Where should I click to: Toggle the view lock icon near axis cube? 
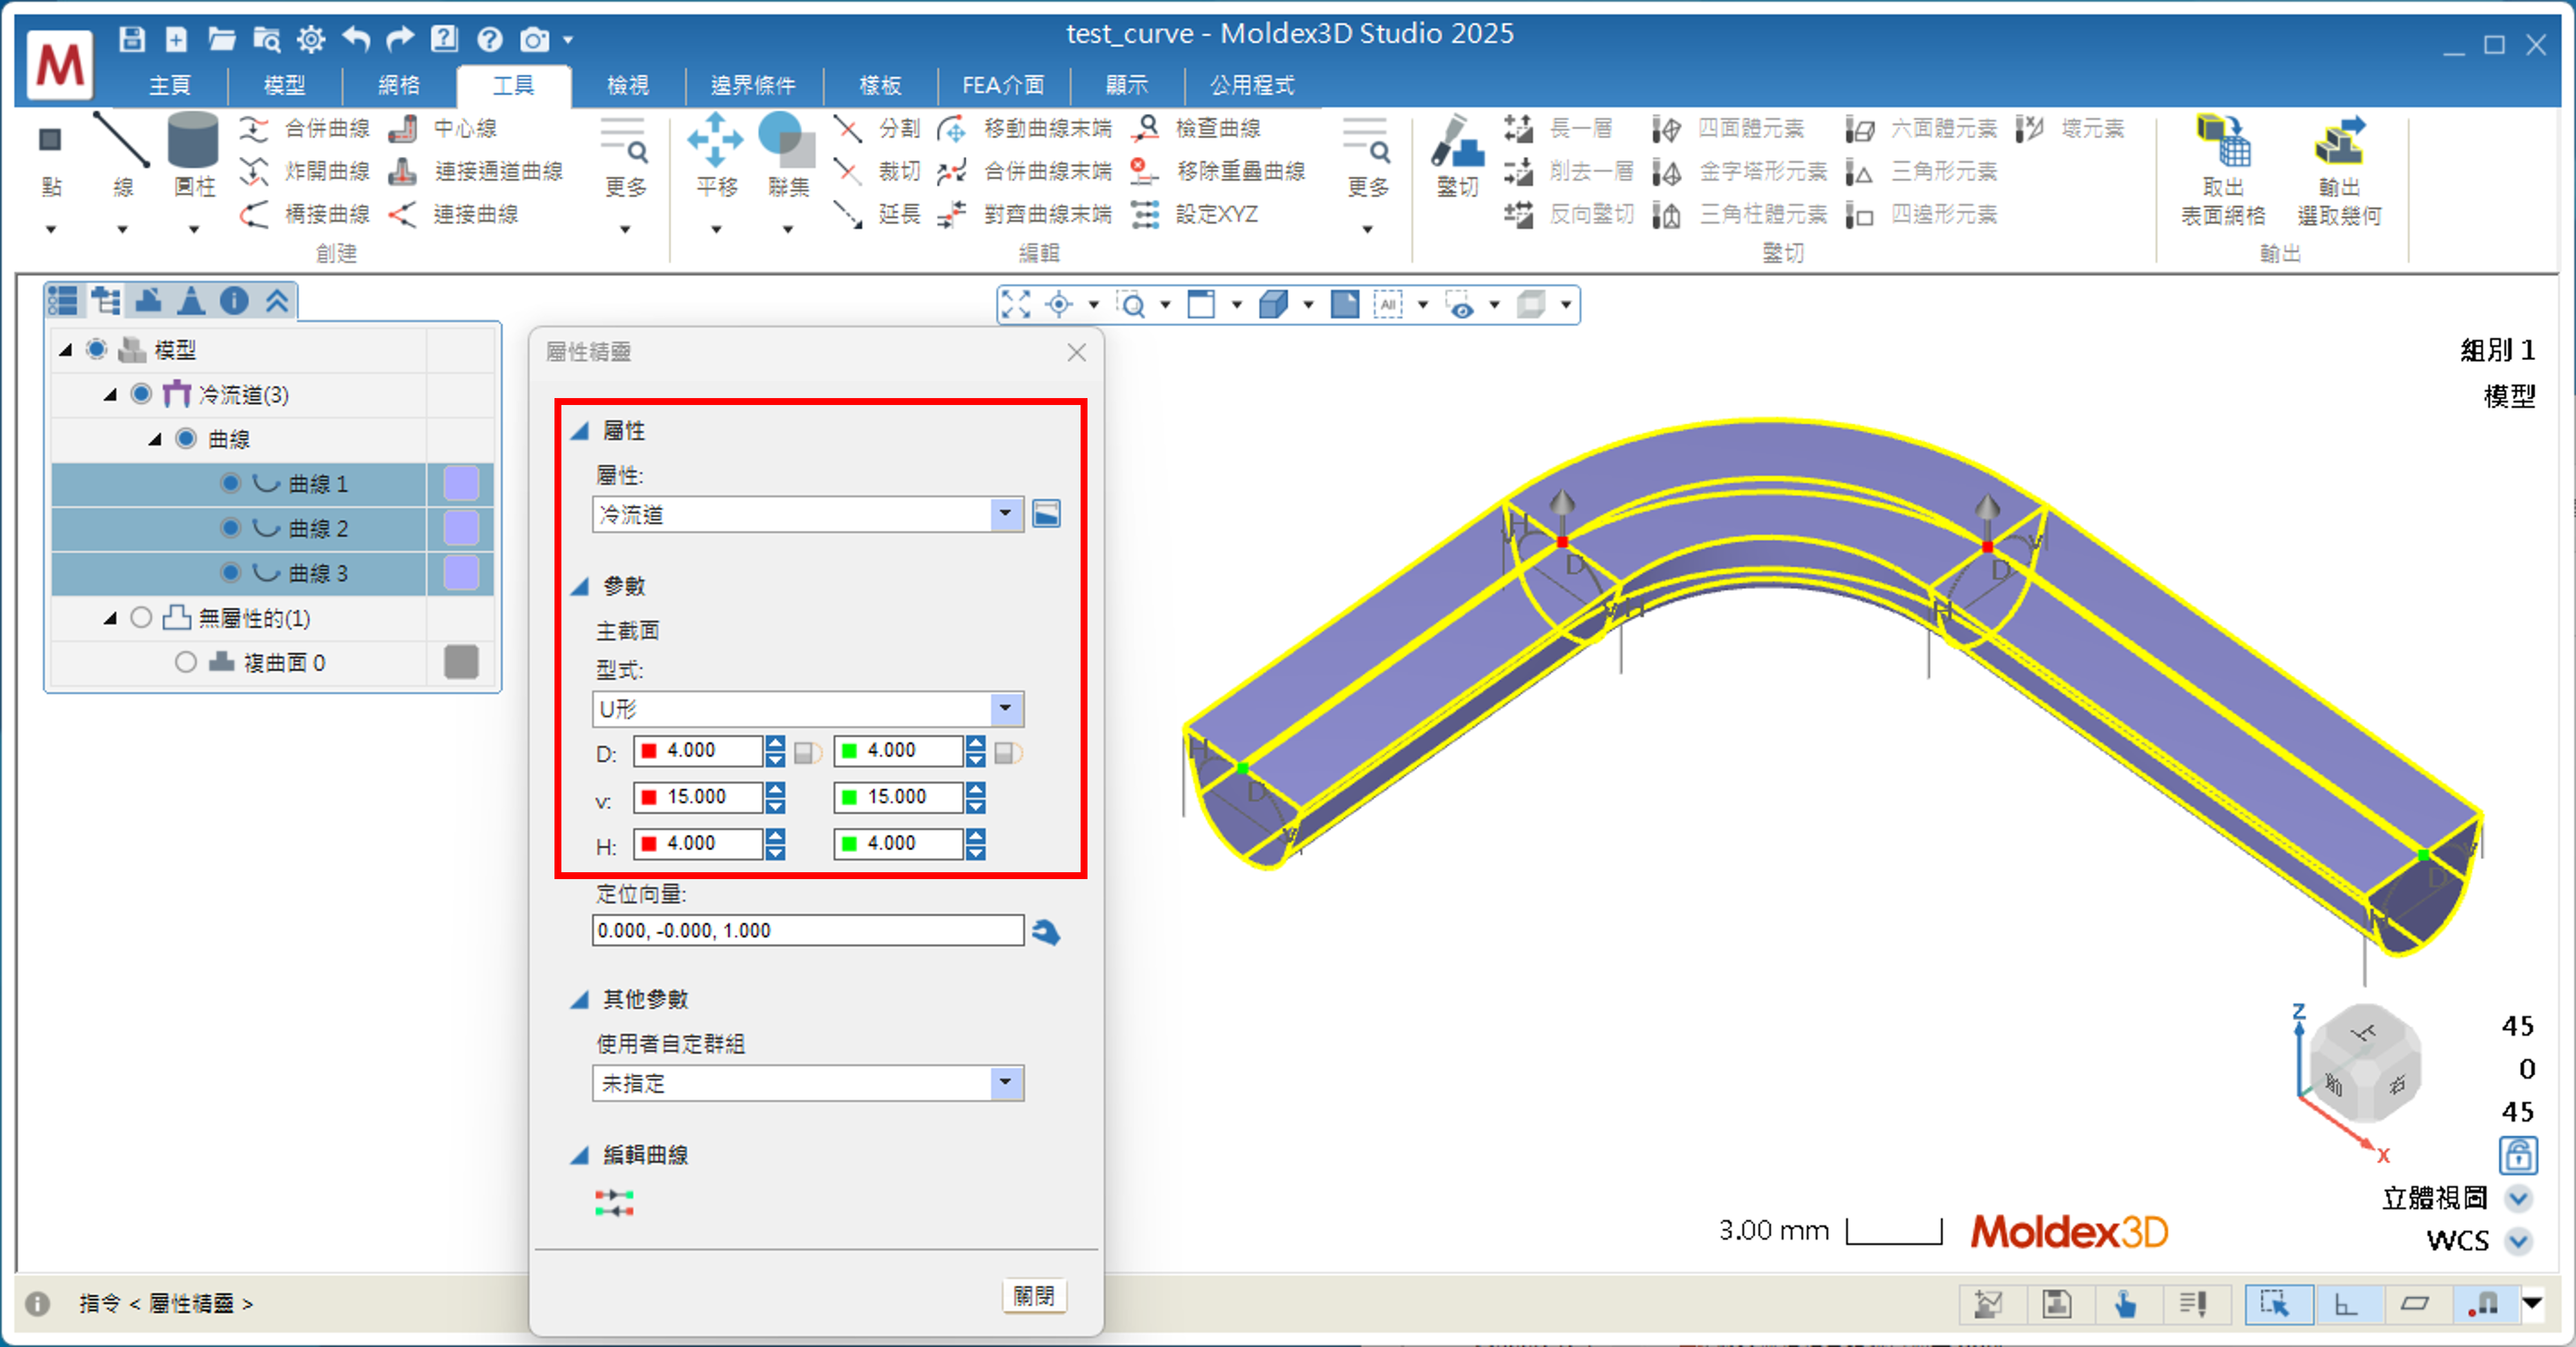pos(2518,1155)
